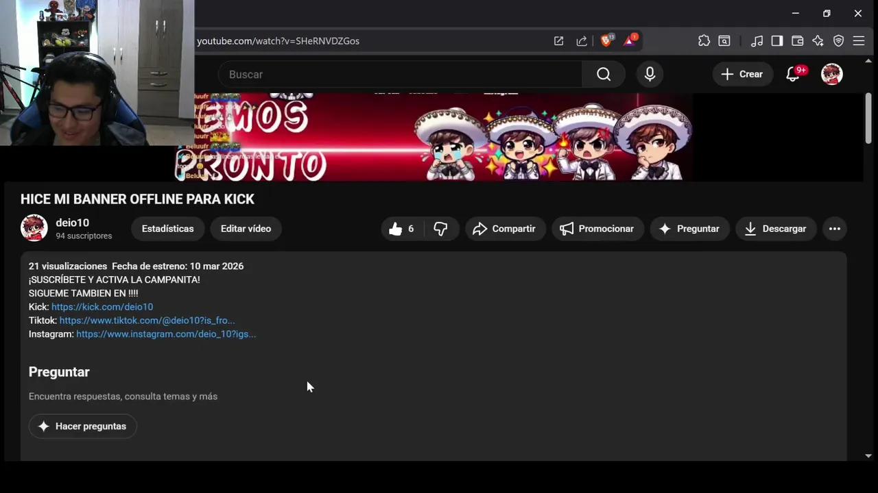Dislike the video with thumbs down
The width and height of the screenshot is (878, 493).
(x=441, y=229)
